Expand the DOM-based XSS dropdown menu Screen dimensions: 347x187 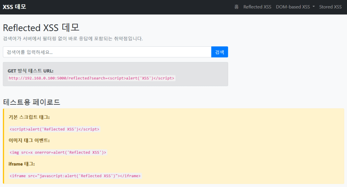pyautogui.click(x=295, y=7)
